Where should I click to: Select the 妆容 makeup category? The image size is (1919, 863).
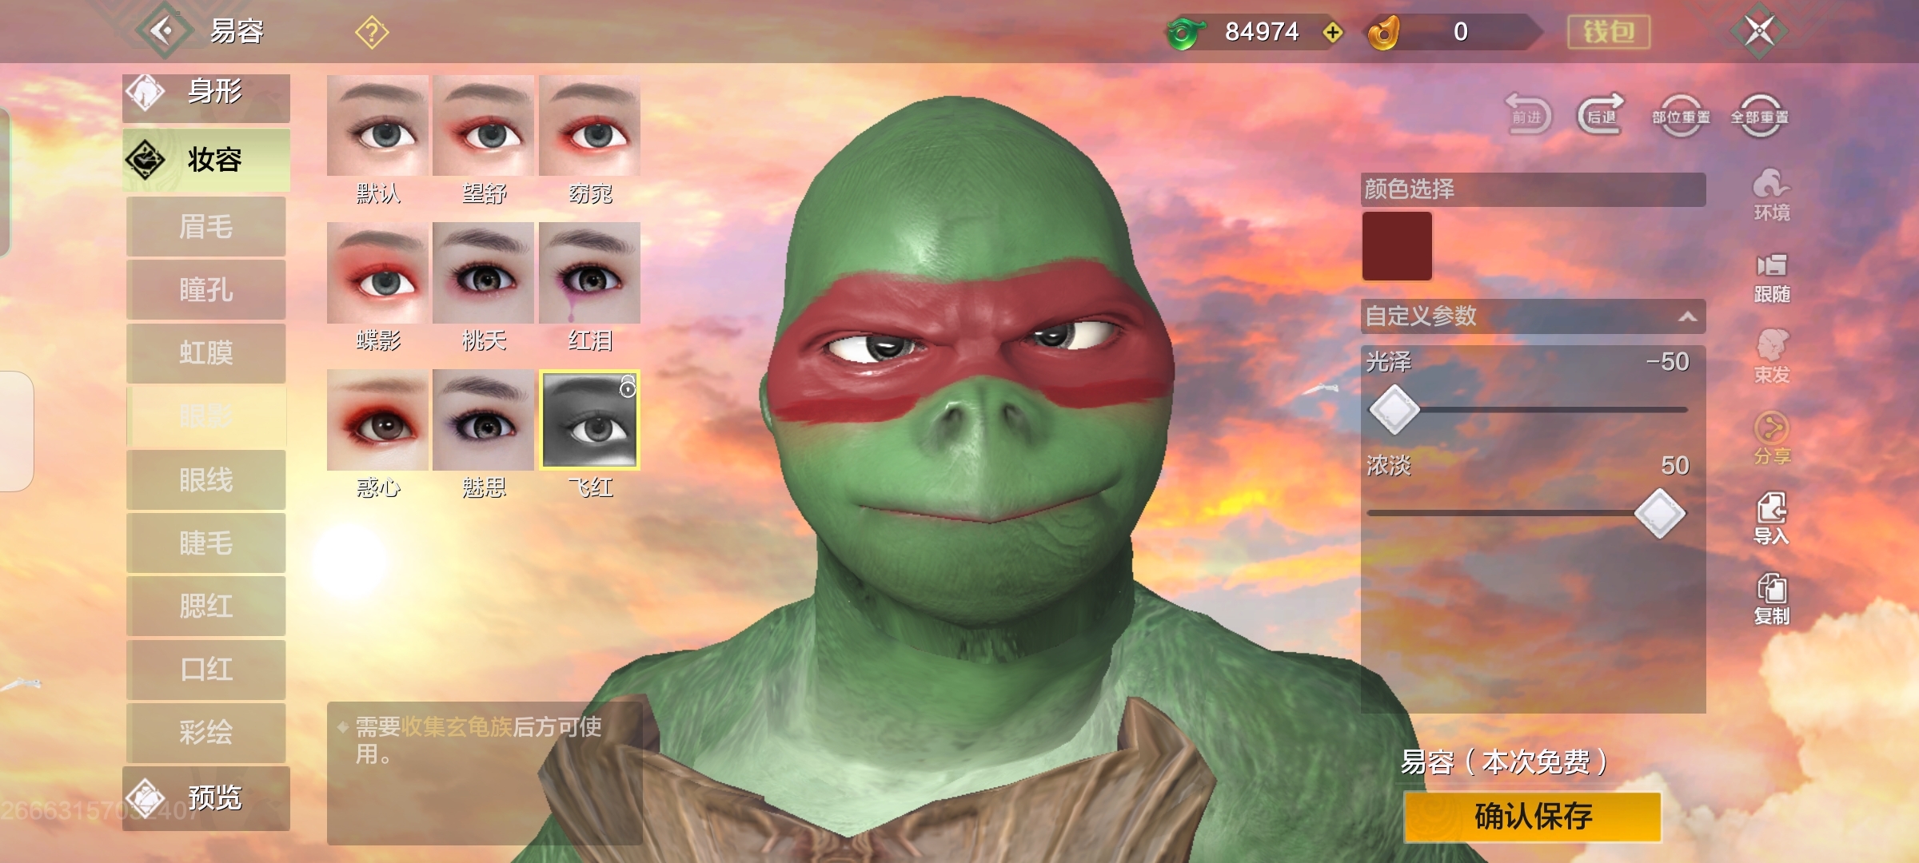point(206,160)
